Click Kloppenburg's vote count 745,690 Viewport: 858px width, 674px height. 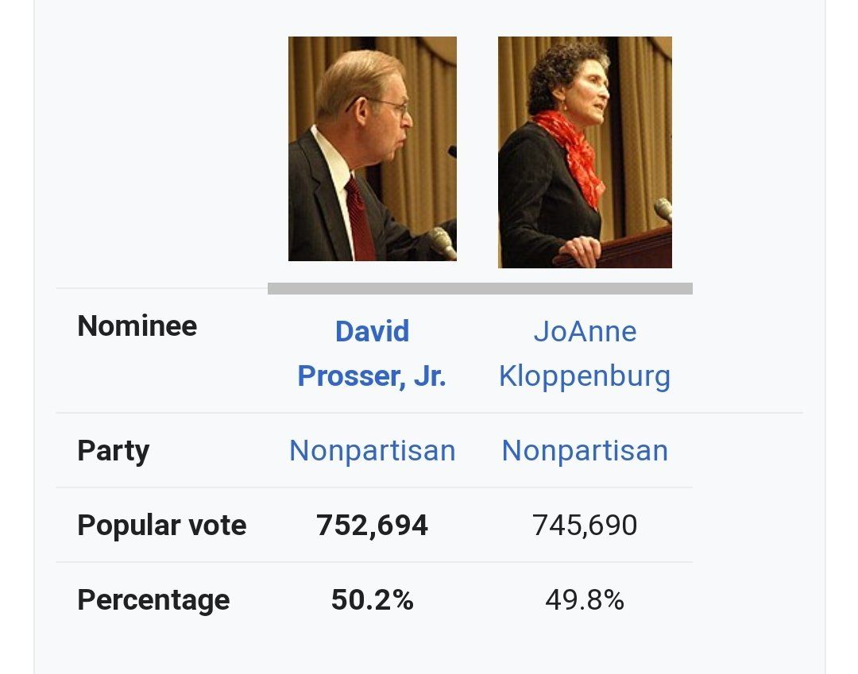pyautogui.click(x=585, y=525)
